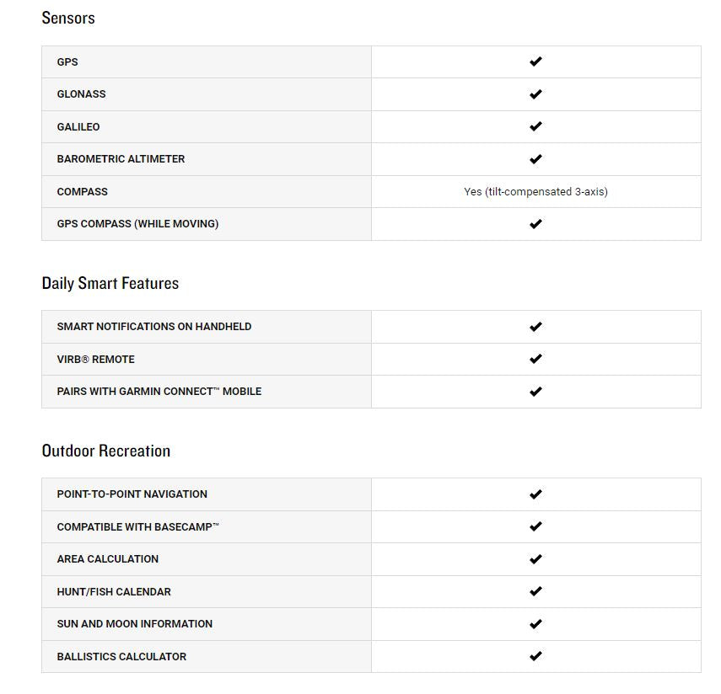The height and width of the screenshot is (694, 721).
Task: Click the Sun and Moon Information checkmark
Action: tap(535, 624)
